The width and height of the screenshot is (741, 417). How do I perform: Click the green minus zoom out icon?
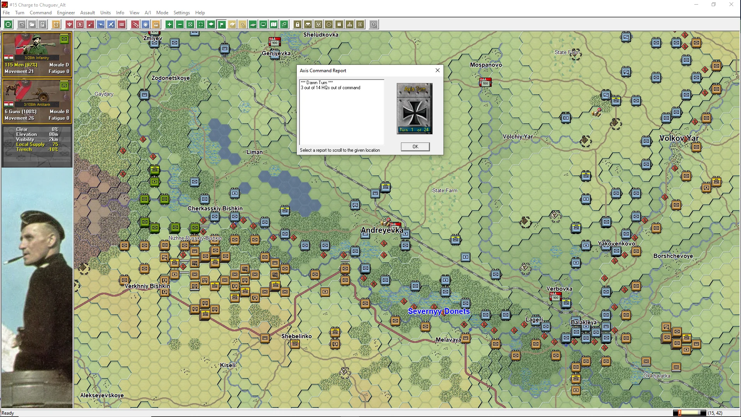(180, 25)
